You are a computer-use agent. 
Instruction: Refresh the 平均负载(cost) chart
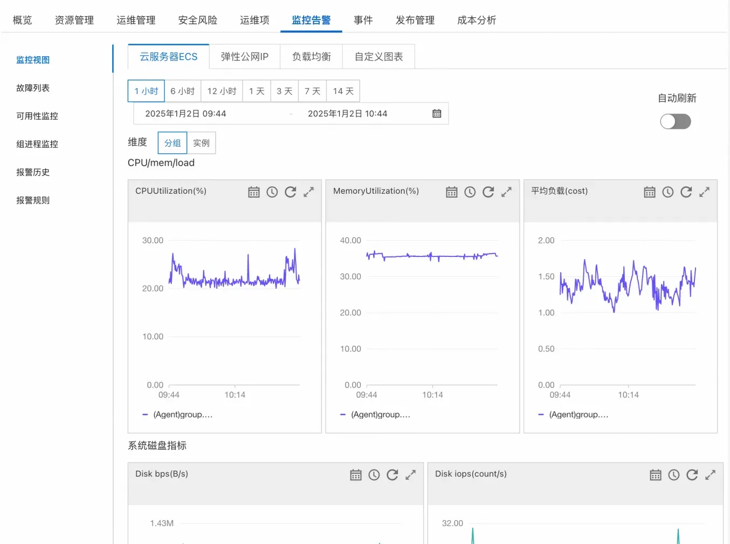pyautogui.click(x=686, y=192)
